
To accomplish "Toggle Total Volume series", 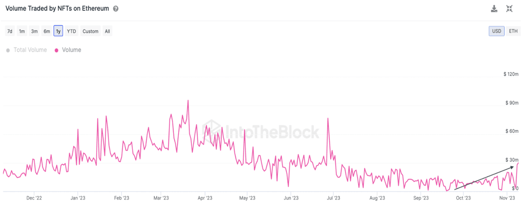I will 30,50.
